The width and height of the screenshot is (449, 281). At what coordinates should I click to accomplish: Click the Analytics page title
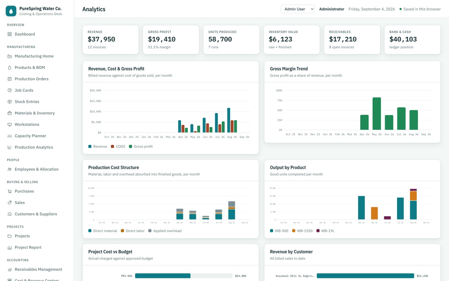[94, 9]
